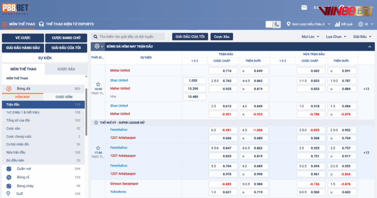Select the Quần vợt tennis ball icon
Screen dimensions: 377x198
click(x=9, y=169)
